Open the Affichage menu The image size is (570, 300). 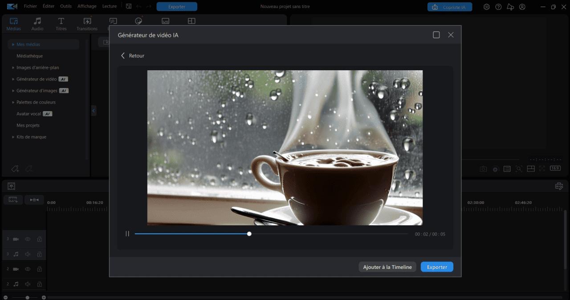point(87,6)
